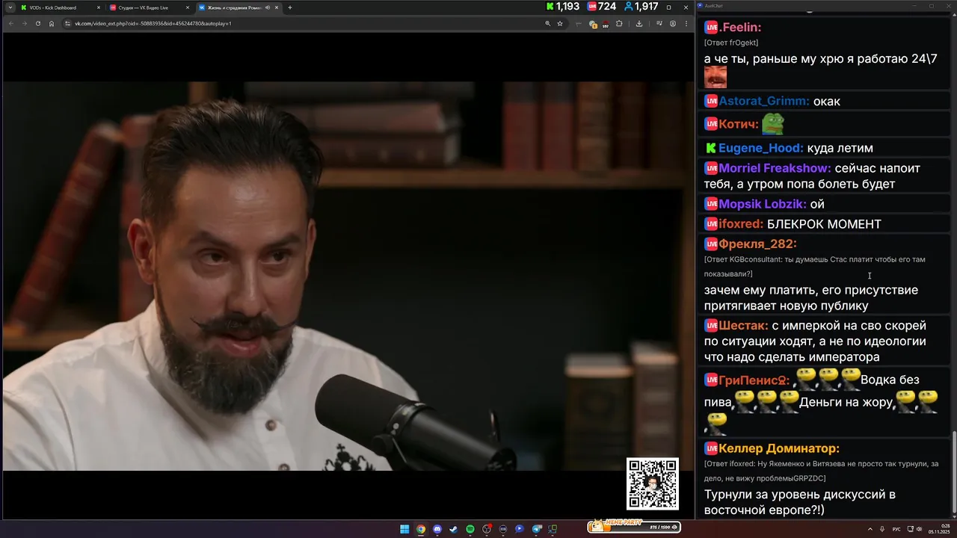957x538 pixels.
Task: Focus the vk.com address bar
Action: coord(299,23)
